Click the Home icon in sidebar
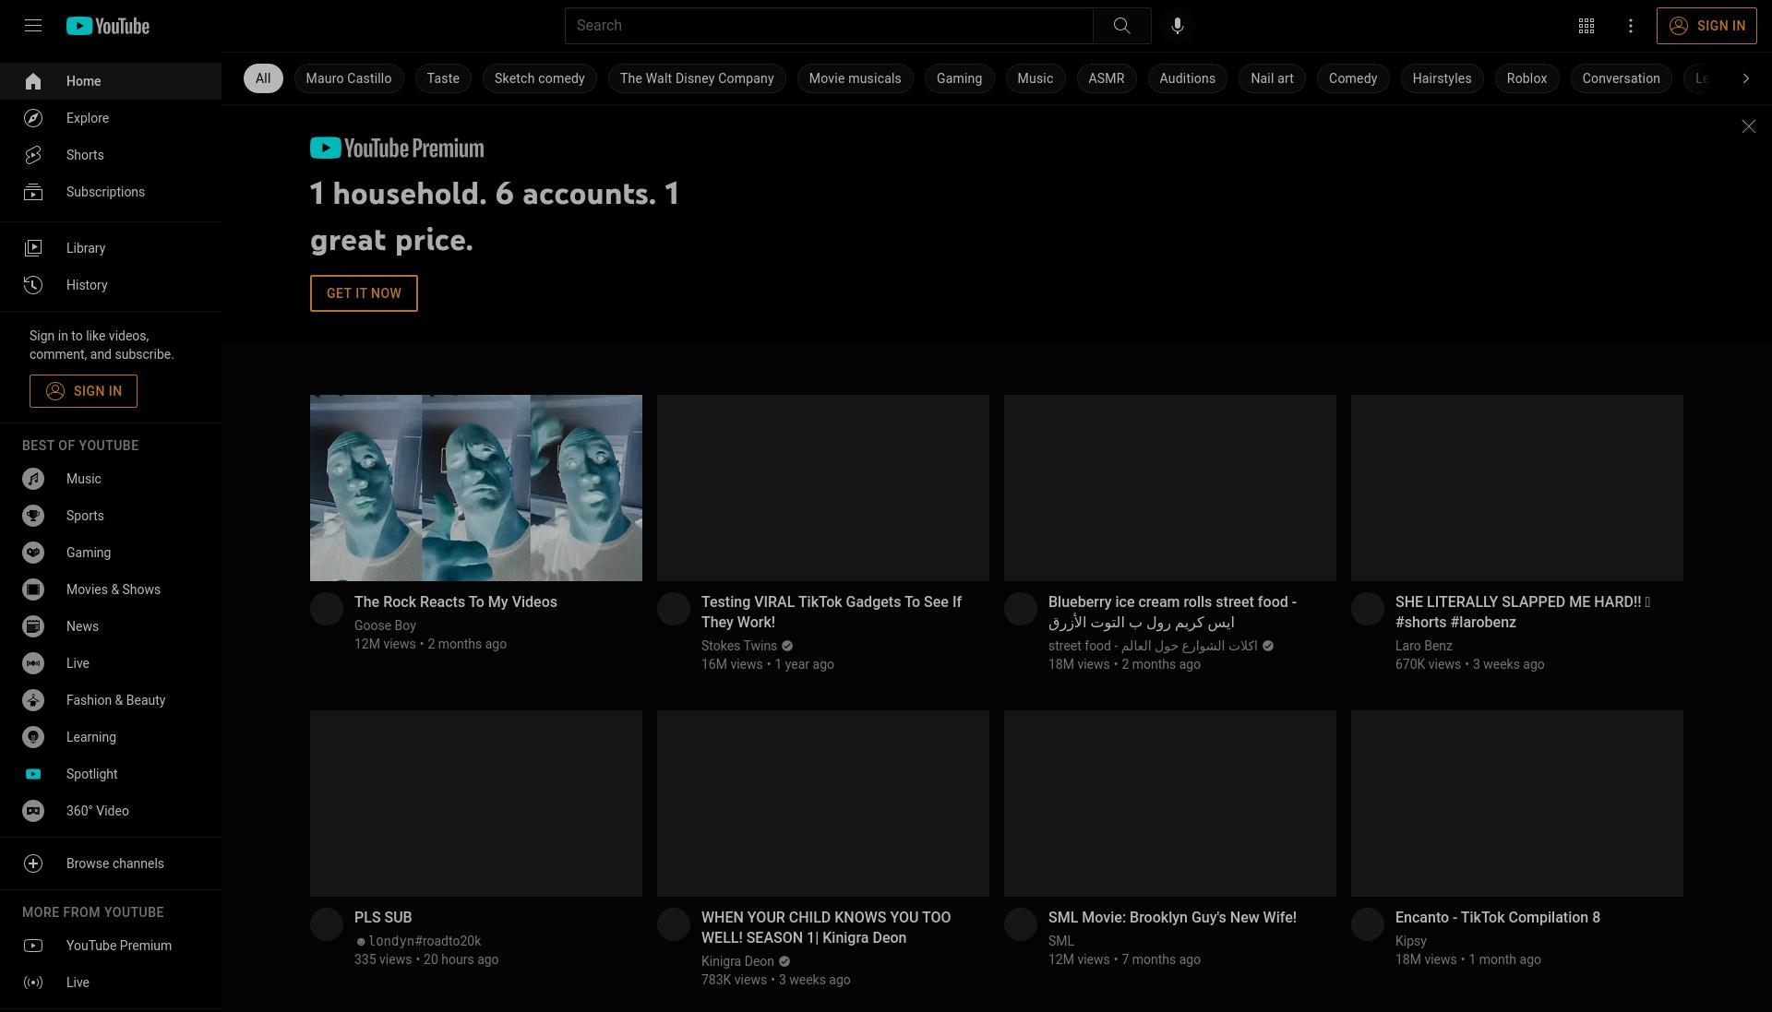The width and height of the screenshot is (1772, 1012). [x=33, y=81]
